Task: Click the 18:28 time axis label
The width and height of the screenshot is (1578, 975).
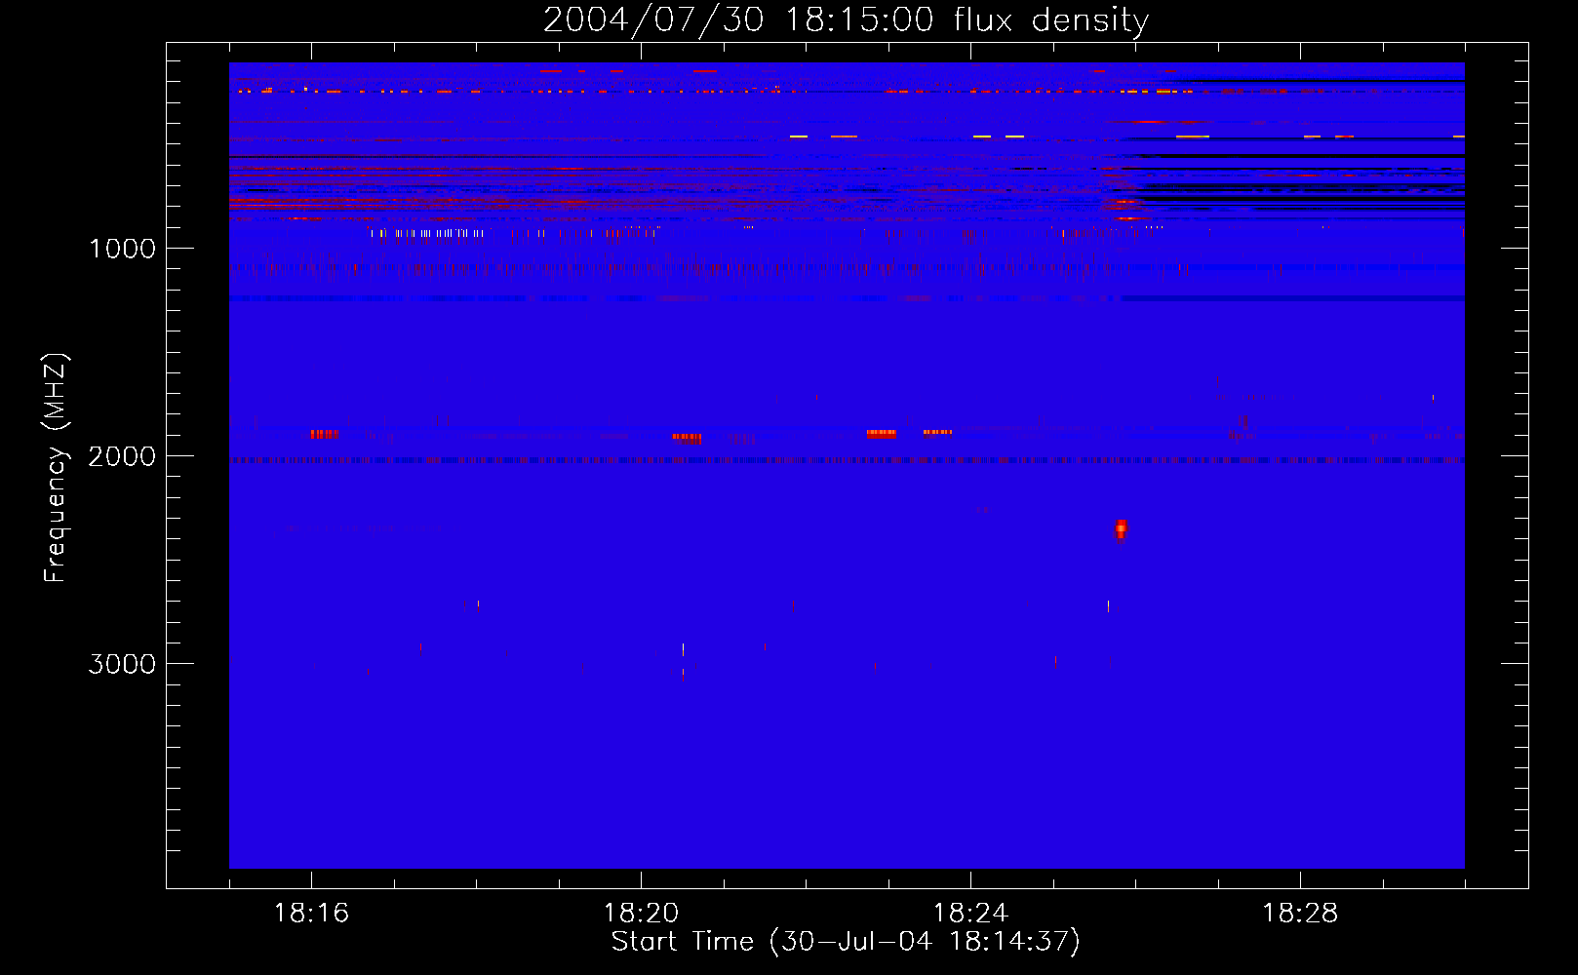Action: [x=1300, y=914]
